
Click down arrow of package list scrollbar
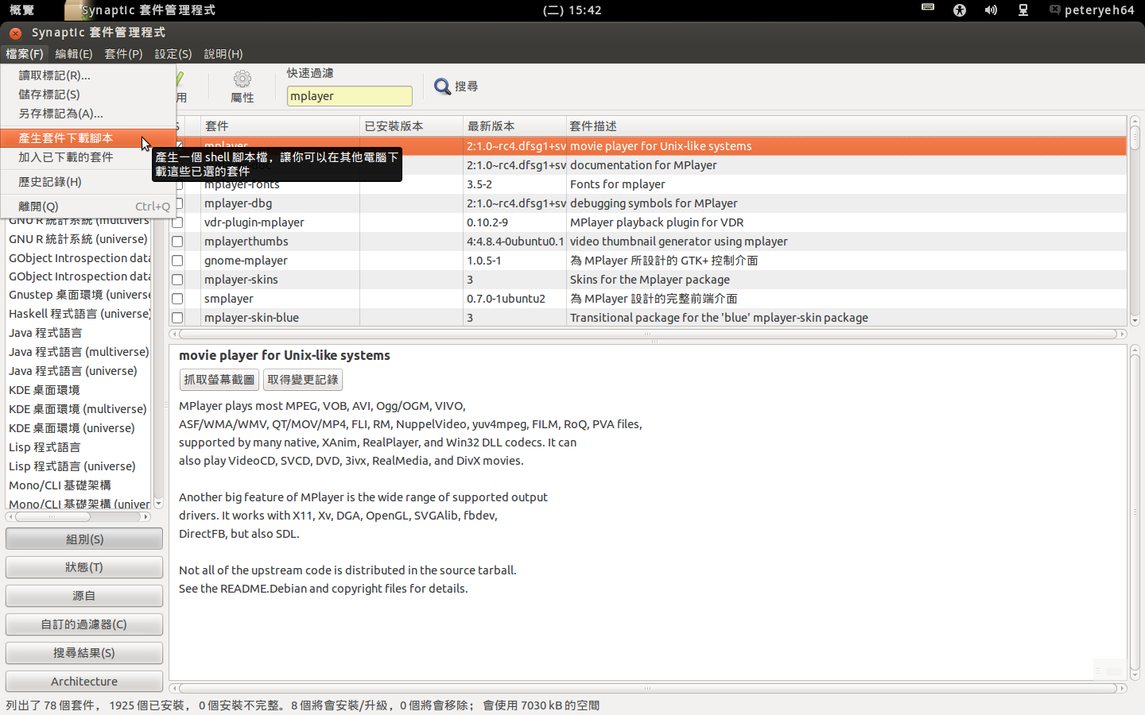point(1135,320)
